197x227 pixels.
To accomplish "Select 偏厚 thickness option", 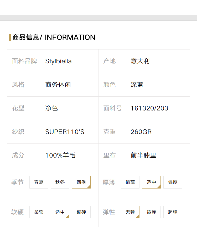I will [173, 182].
